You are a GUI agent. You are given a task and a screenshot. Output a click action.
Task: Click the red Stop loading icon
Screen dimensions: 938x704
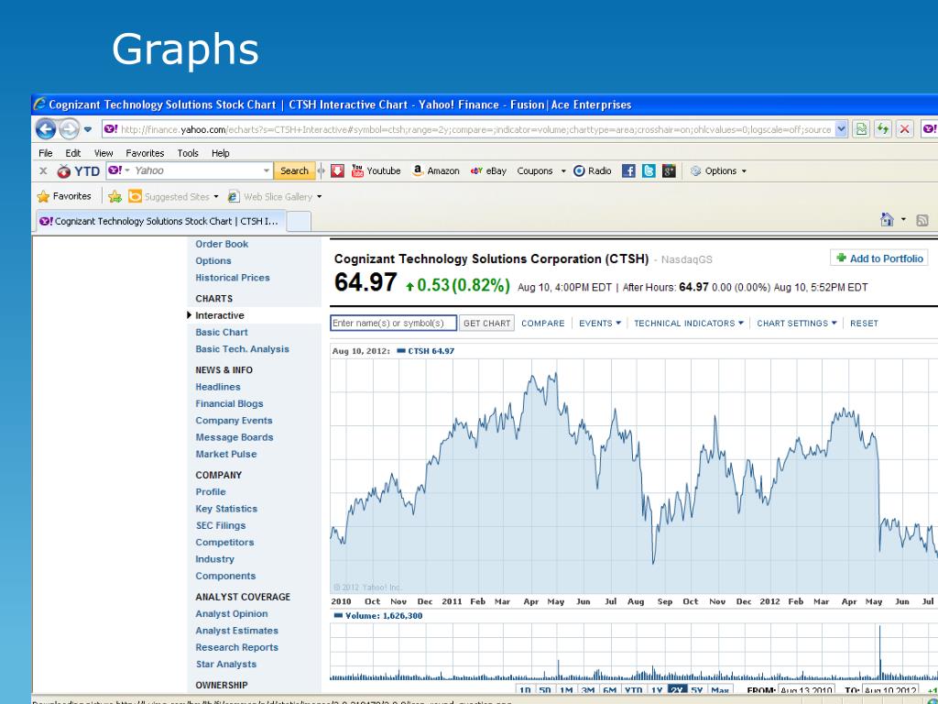coord(905,129)
